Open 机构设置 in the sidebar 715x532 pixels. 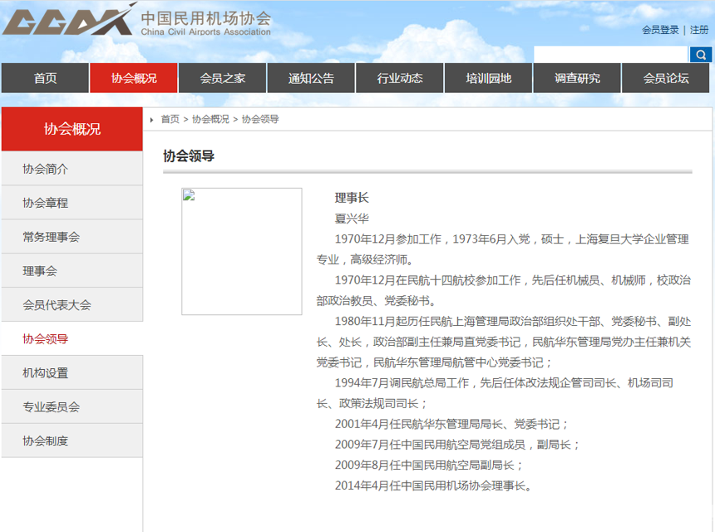[72, 373]
